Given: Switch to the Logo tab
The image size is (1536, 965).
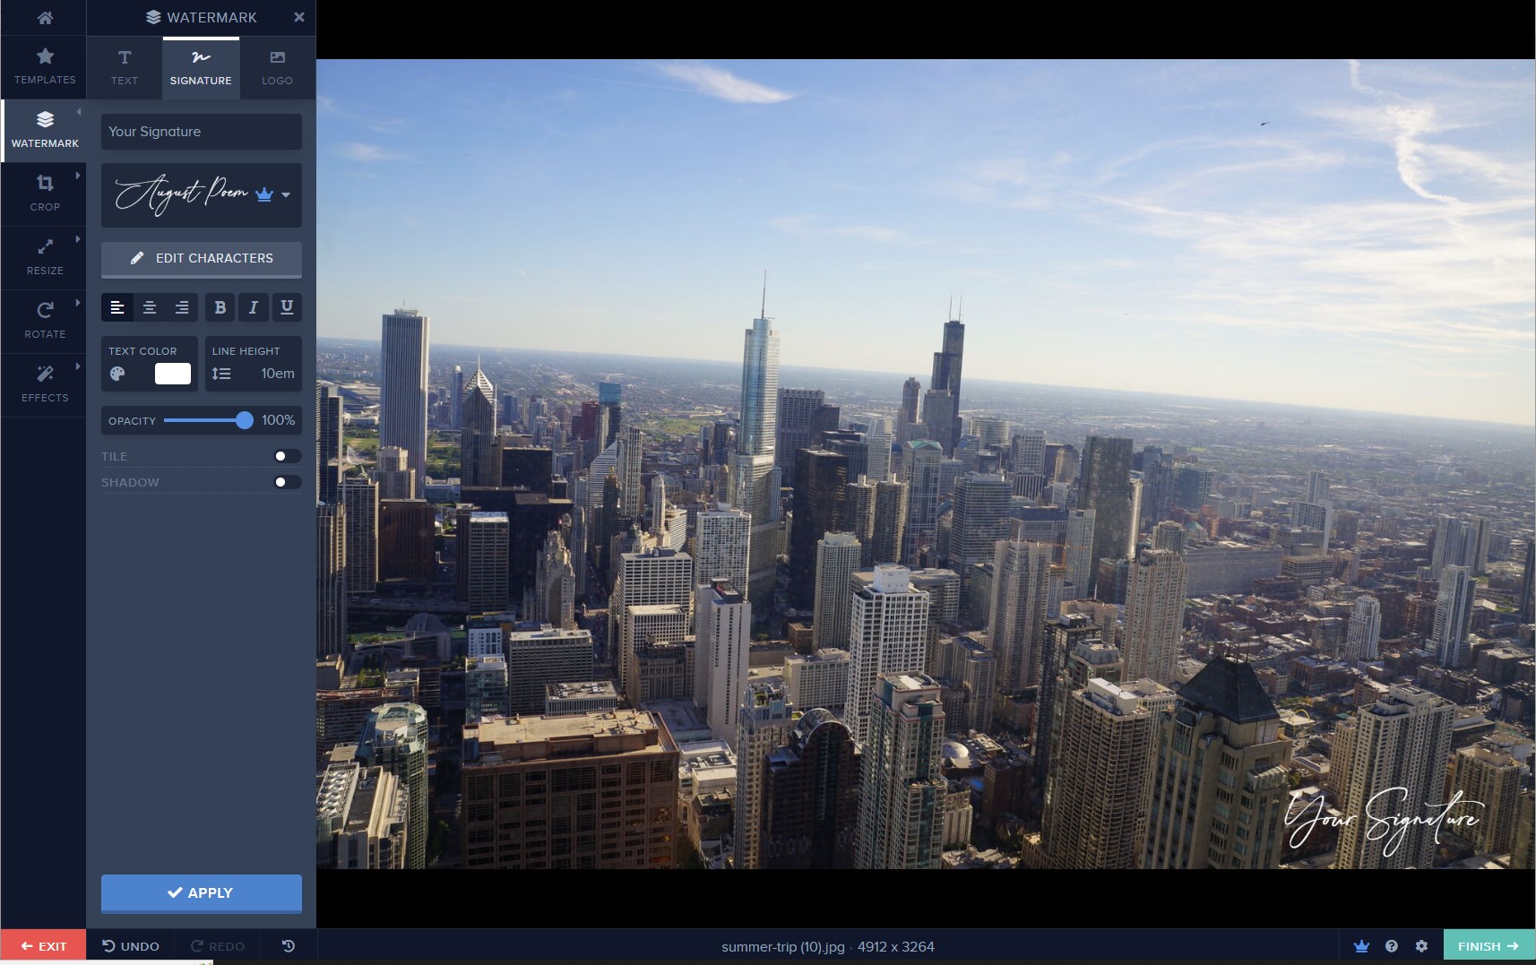Looking at the screenshot, I should click(277, 67).
